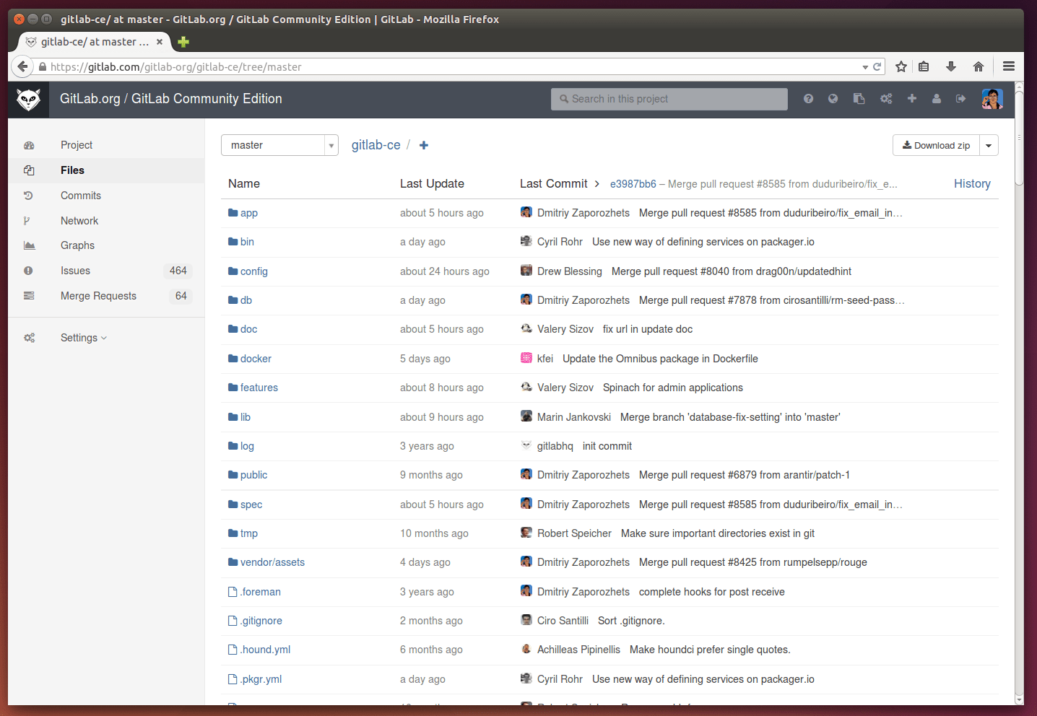Expand the Settings menu in the sidebar
The image size is (1037, 716).
82,337
